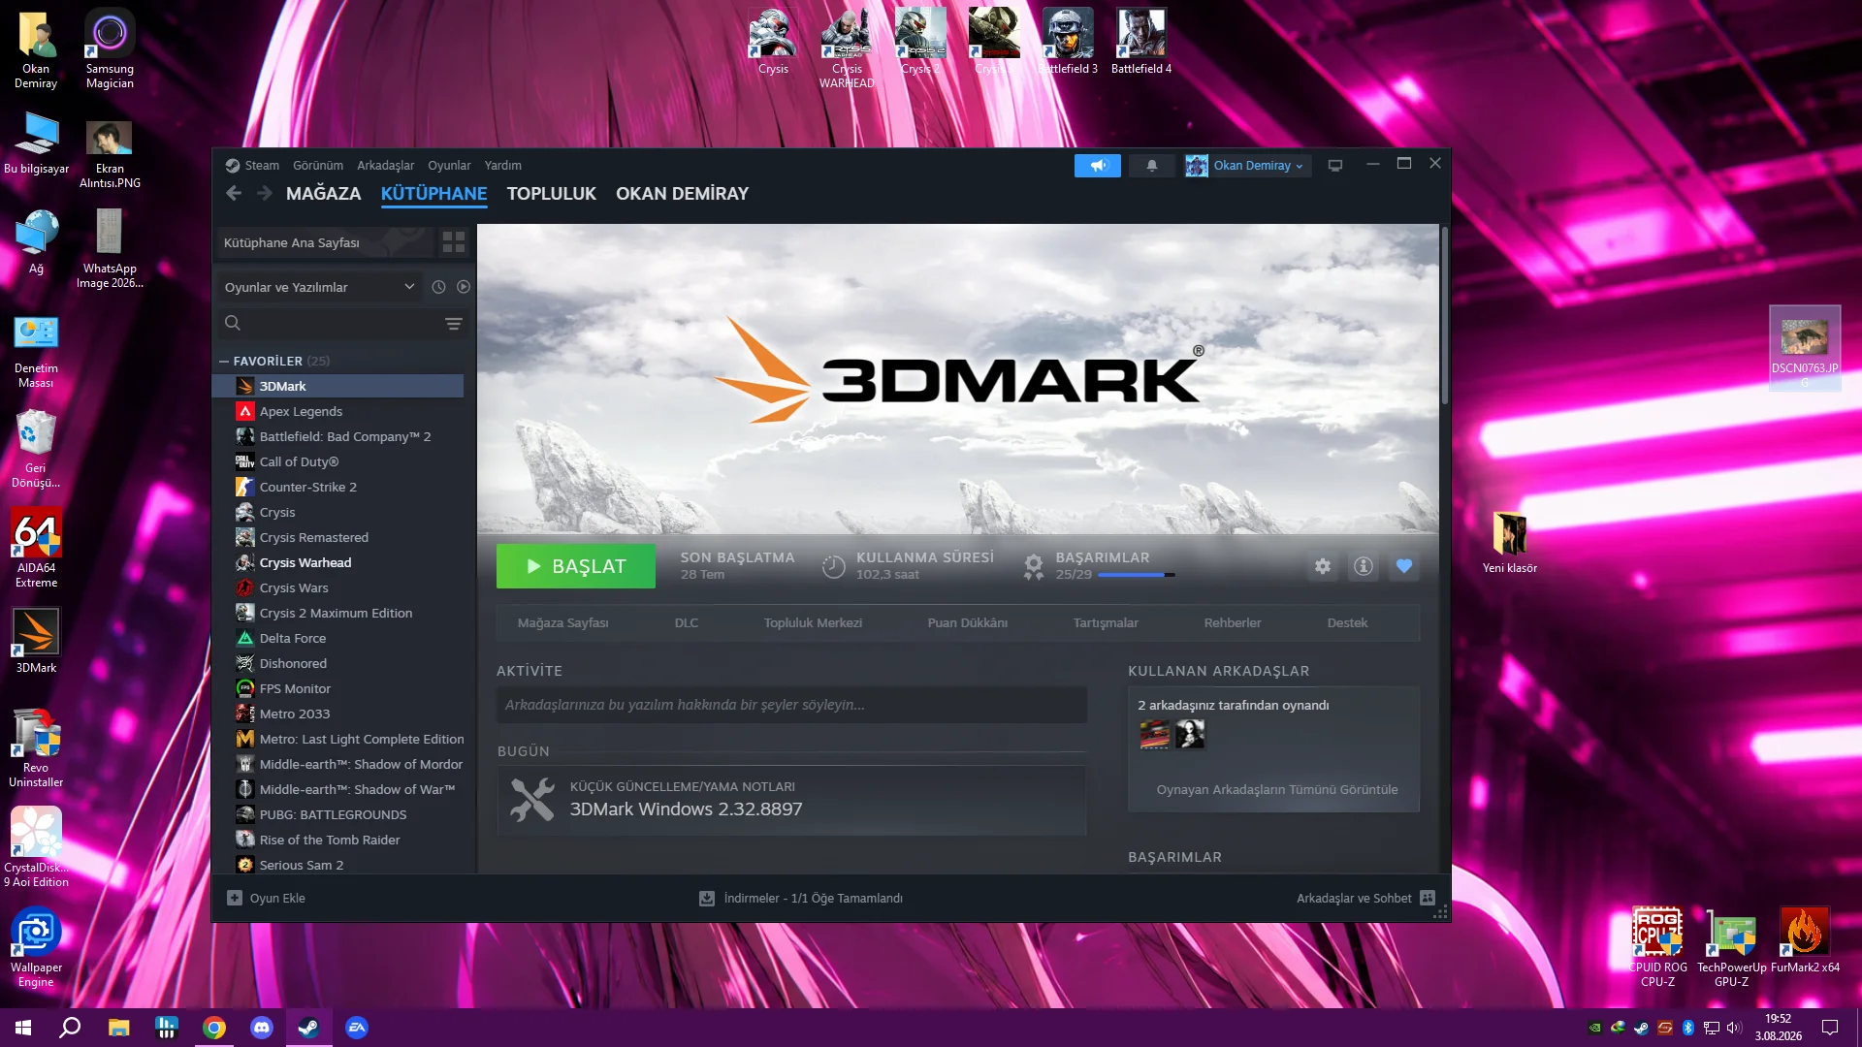The height and width of the screenshot is (1047, 1862).
Task: Open downloads via the indirmeler icon
Action: [707, 898]
